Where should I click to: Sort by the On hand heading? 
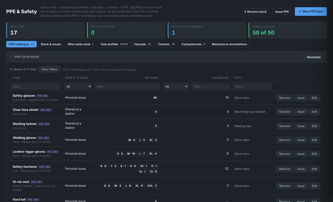click(152, 78)
